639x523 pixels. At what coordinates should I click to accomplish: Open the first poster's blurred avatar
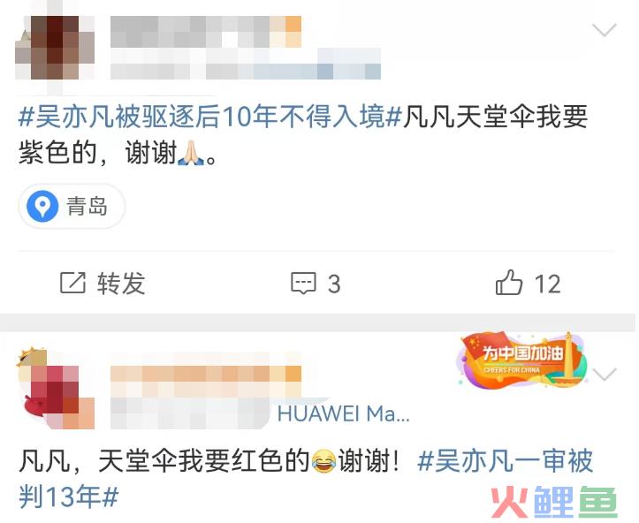pyautogui.click(x=55, y=47)
